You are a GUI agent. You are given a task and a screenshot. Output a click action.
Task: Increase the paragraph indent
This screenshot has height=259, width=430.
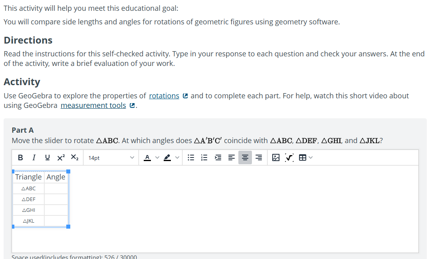pyautogui.click(x=218, y=157)
